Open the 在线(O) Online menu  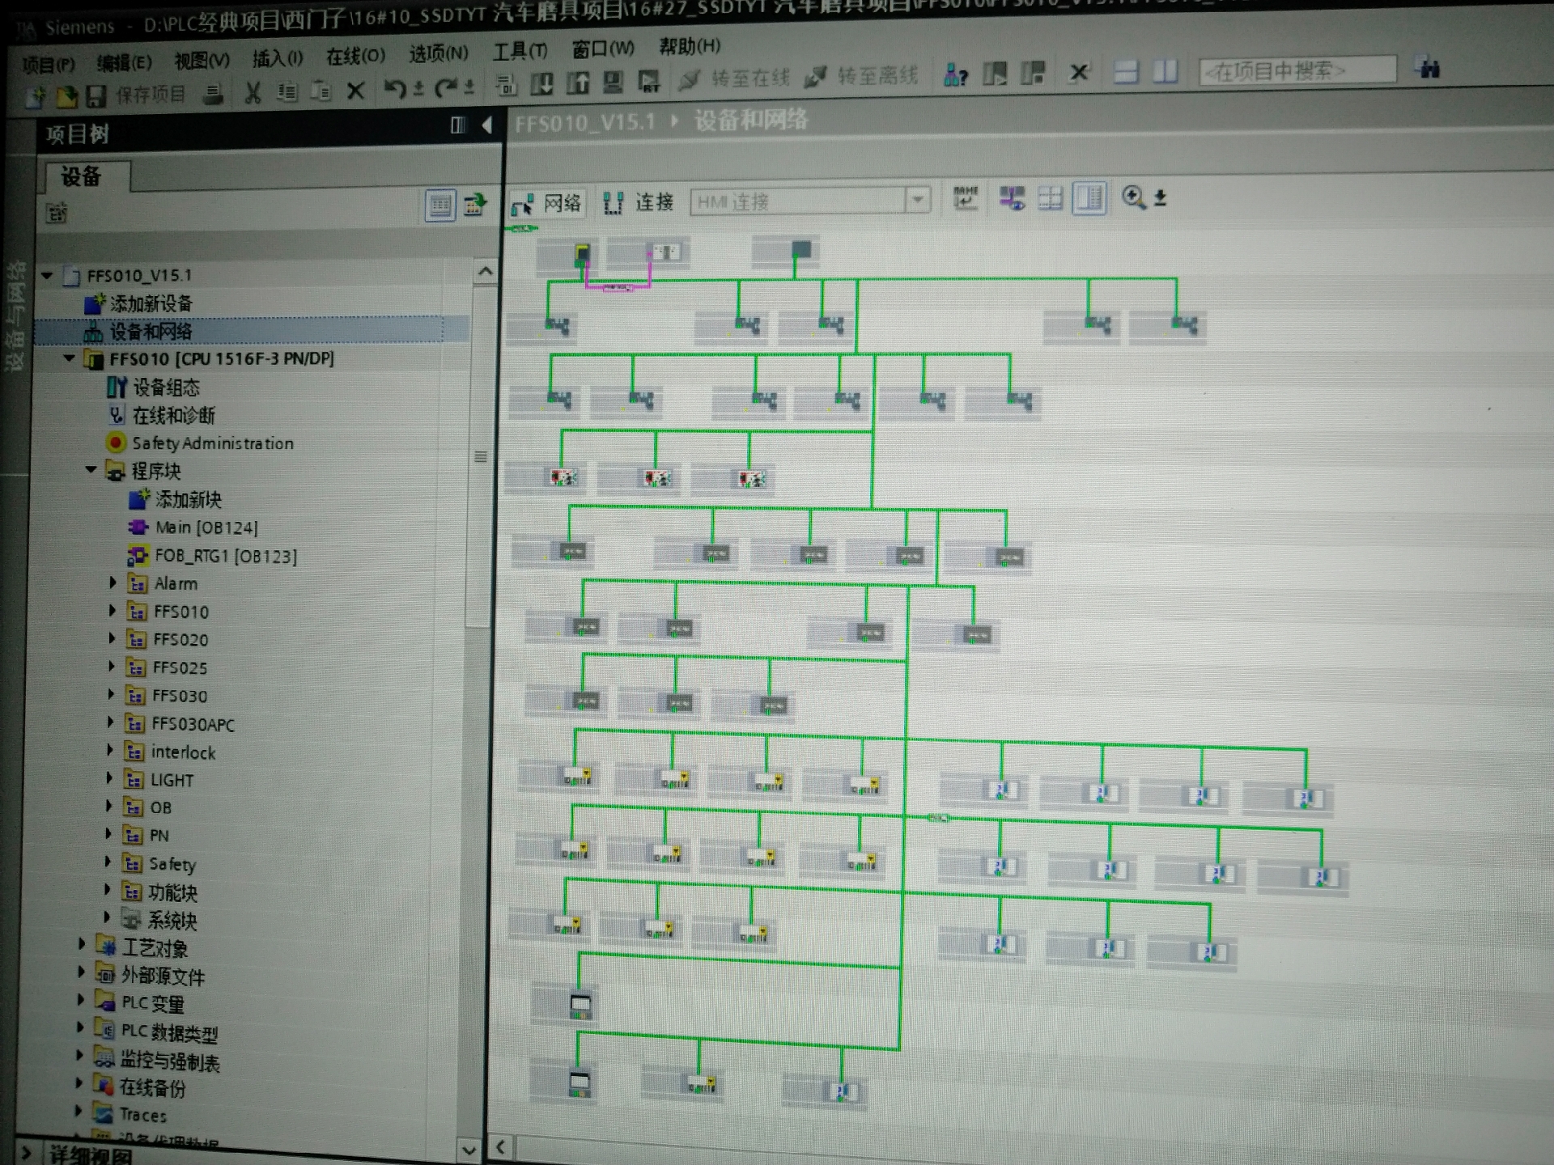coord(355,57)
